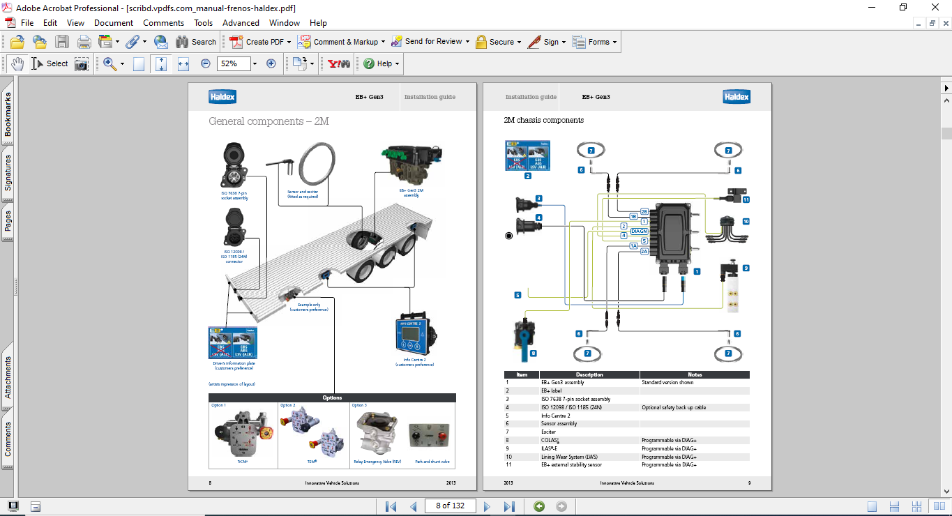Toggle Fit Width view mode
The width and height of the screenshot is (952, 516).
[x=183, y=63]
